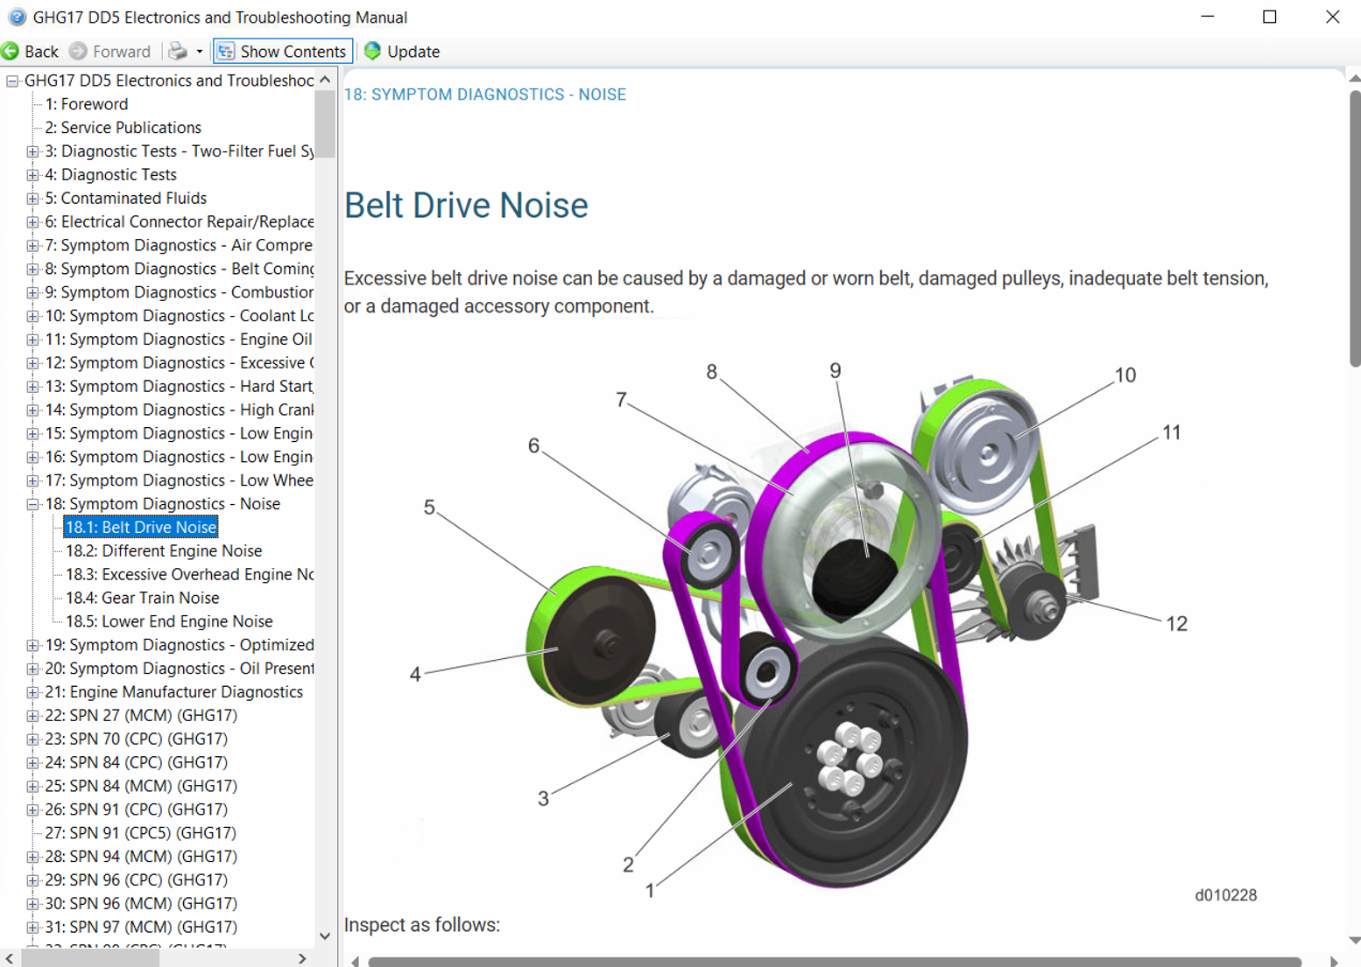This screenshot has width=1361, height=967.
Task: Click the printer icon to print the topic
Action: click(180, 51)
